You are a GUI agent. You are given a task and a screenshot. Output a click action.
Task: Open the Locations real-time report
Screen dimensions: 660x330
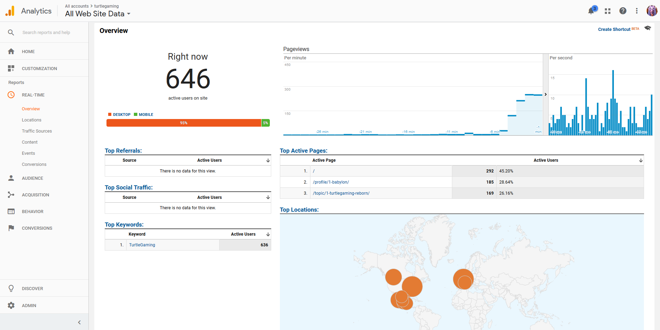(x=32, y=120)
